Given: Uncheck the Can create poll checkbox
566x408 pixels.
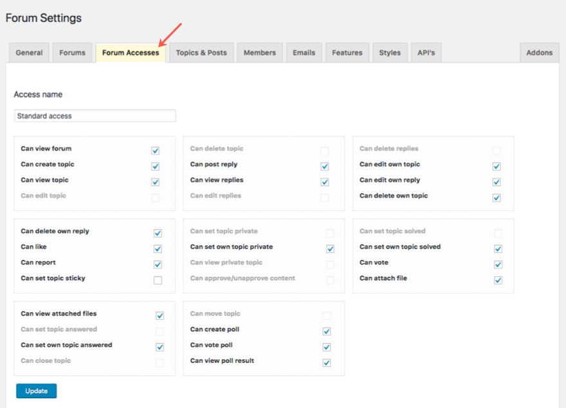Looking at the screenshot, I should coord(327,331).
